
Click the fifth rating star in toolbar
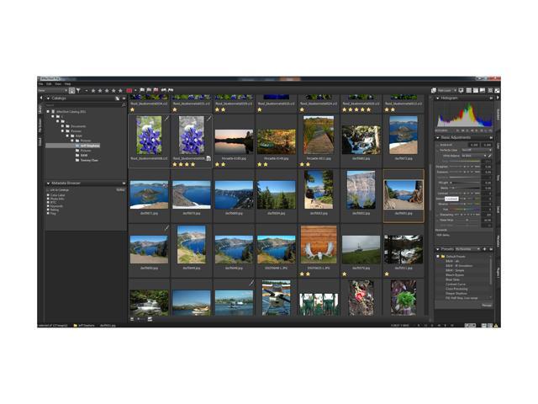pos(120,91)
